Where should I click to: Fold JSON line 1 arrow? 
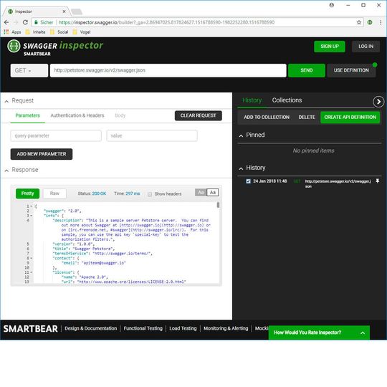32,206
